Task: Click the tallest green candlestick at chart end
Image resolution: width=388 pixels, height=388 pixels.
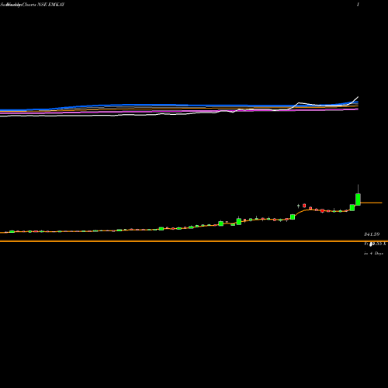Action: (x=358, y=199)
